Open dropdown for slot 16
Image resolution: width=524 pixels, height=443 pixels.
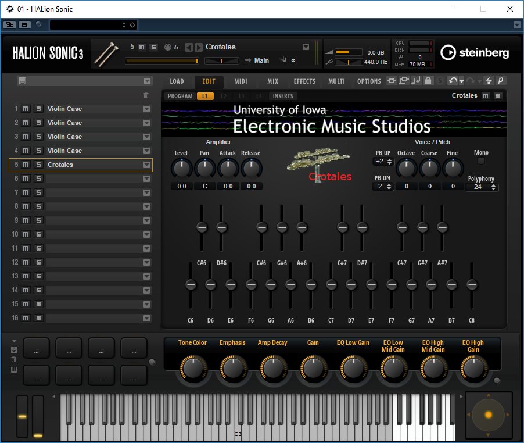[x=147, y=318]
